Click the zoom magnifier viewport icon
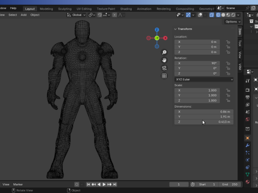 [x=164, y=52]
